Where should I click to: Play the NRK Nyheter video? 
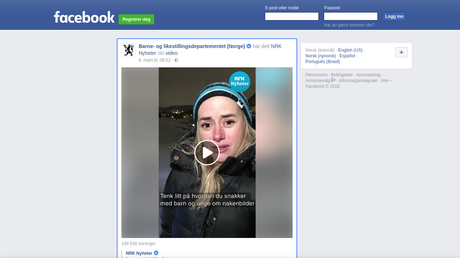point(207,153)
